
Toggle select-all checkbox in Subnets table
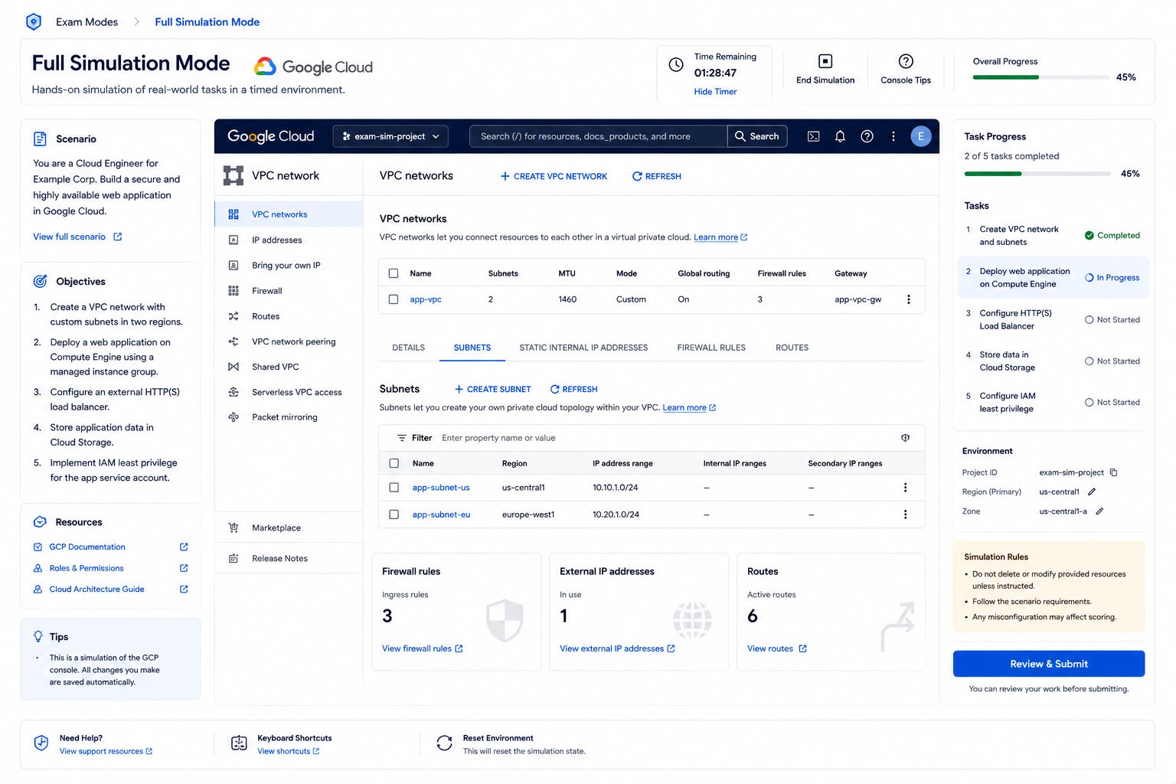[x=394, y=463]
